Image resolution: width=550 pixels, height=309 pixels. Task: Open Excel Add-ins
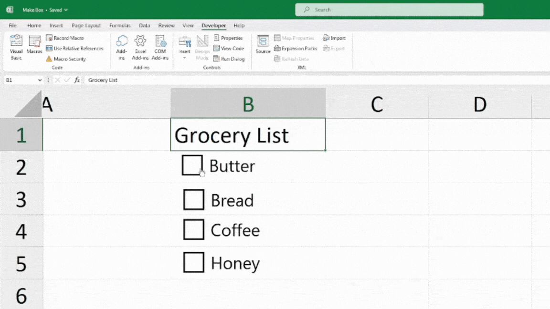[140, 46]
